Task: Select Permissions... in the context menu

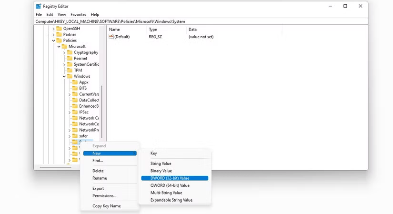Action: click(x=104, y=195)
